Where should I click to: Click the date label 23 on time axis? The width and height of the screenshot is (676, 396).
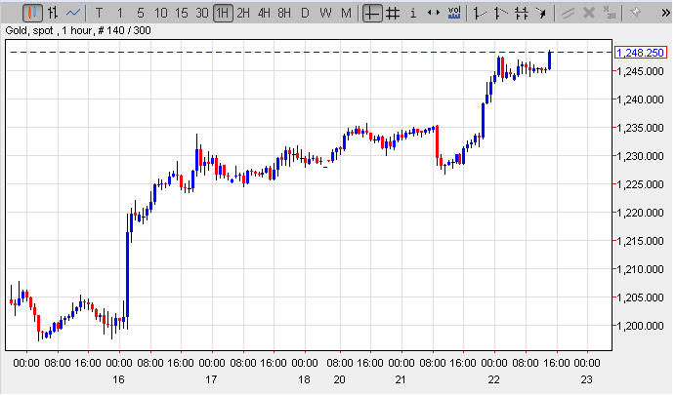coord(587,379)
